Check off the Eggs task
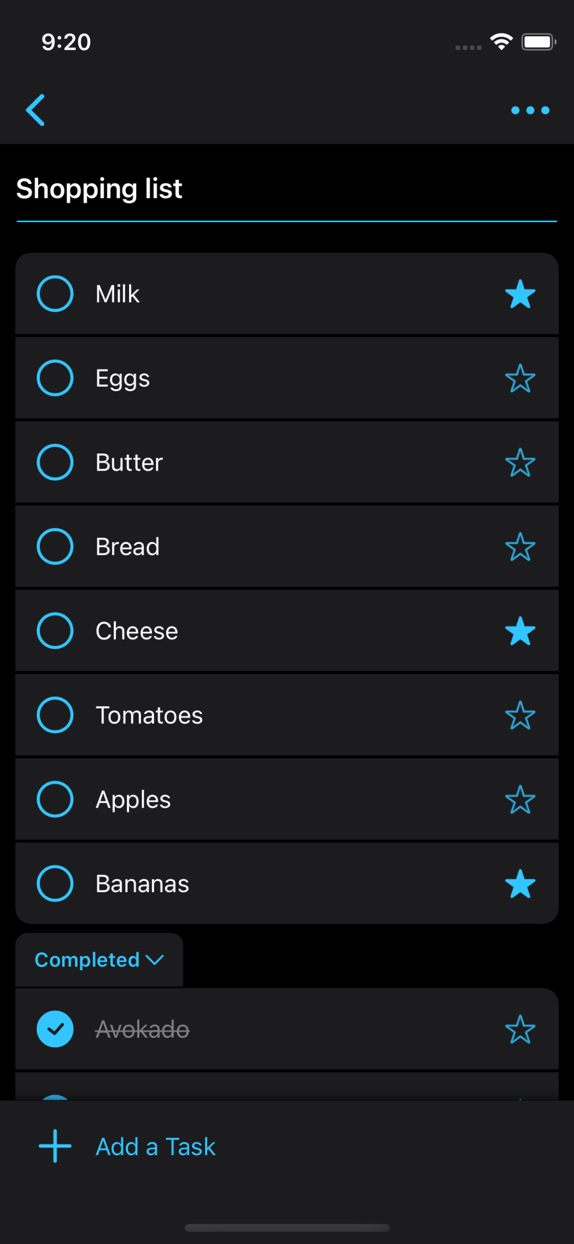The image size is (574, 1244). [55, 379]
